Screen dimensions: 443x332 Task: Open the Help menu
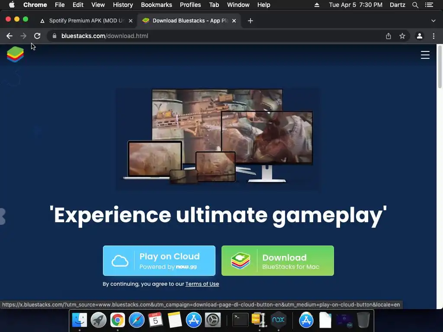click(x=263, y=5)
